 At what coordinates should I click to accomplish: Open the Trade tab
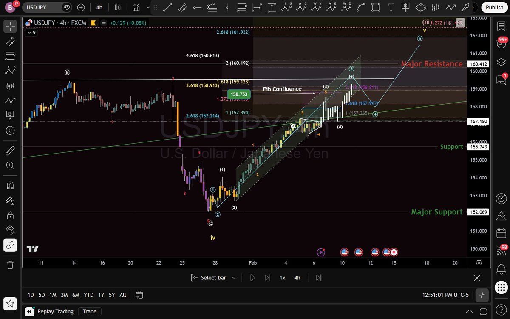tap(90, 311)
